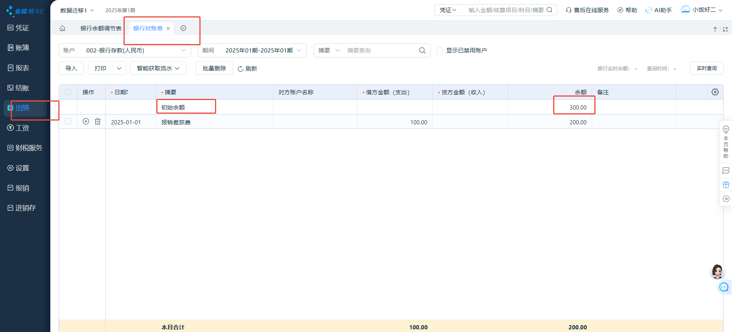Switch to the 银行余额调节表 tab

tap(101, 29)
